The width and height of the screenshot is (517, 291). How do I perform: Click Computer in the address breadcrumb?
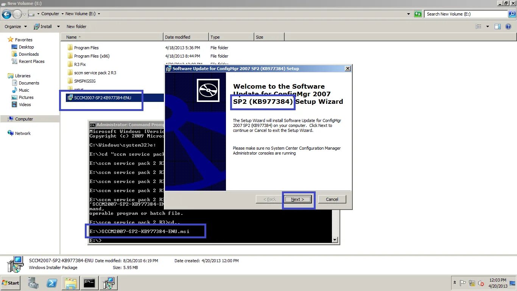tap(50, 14)
